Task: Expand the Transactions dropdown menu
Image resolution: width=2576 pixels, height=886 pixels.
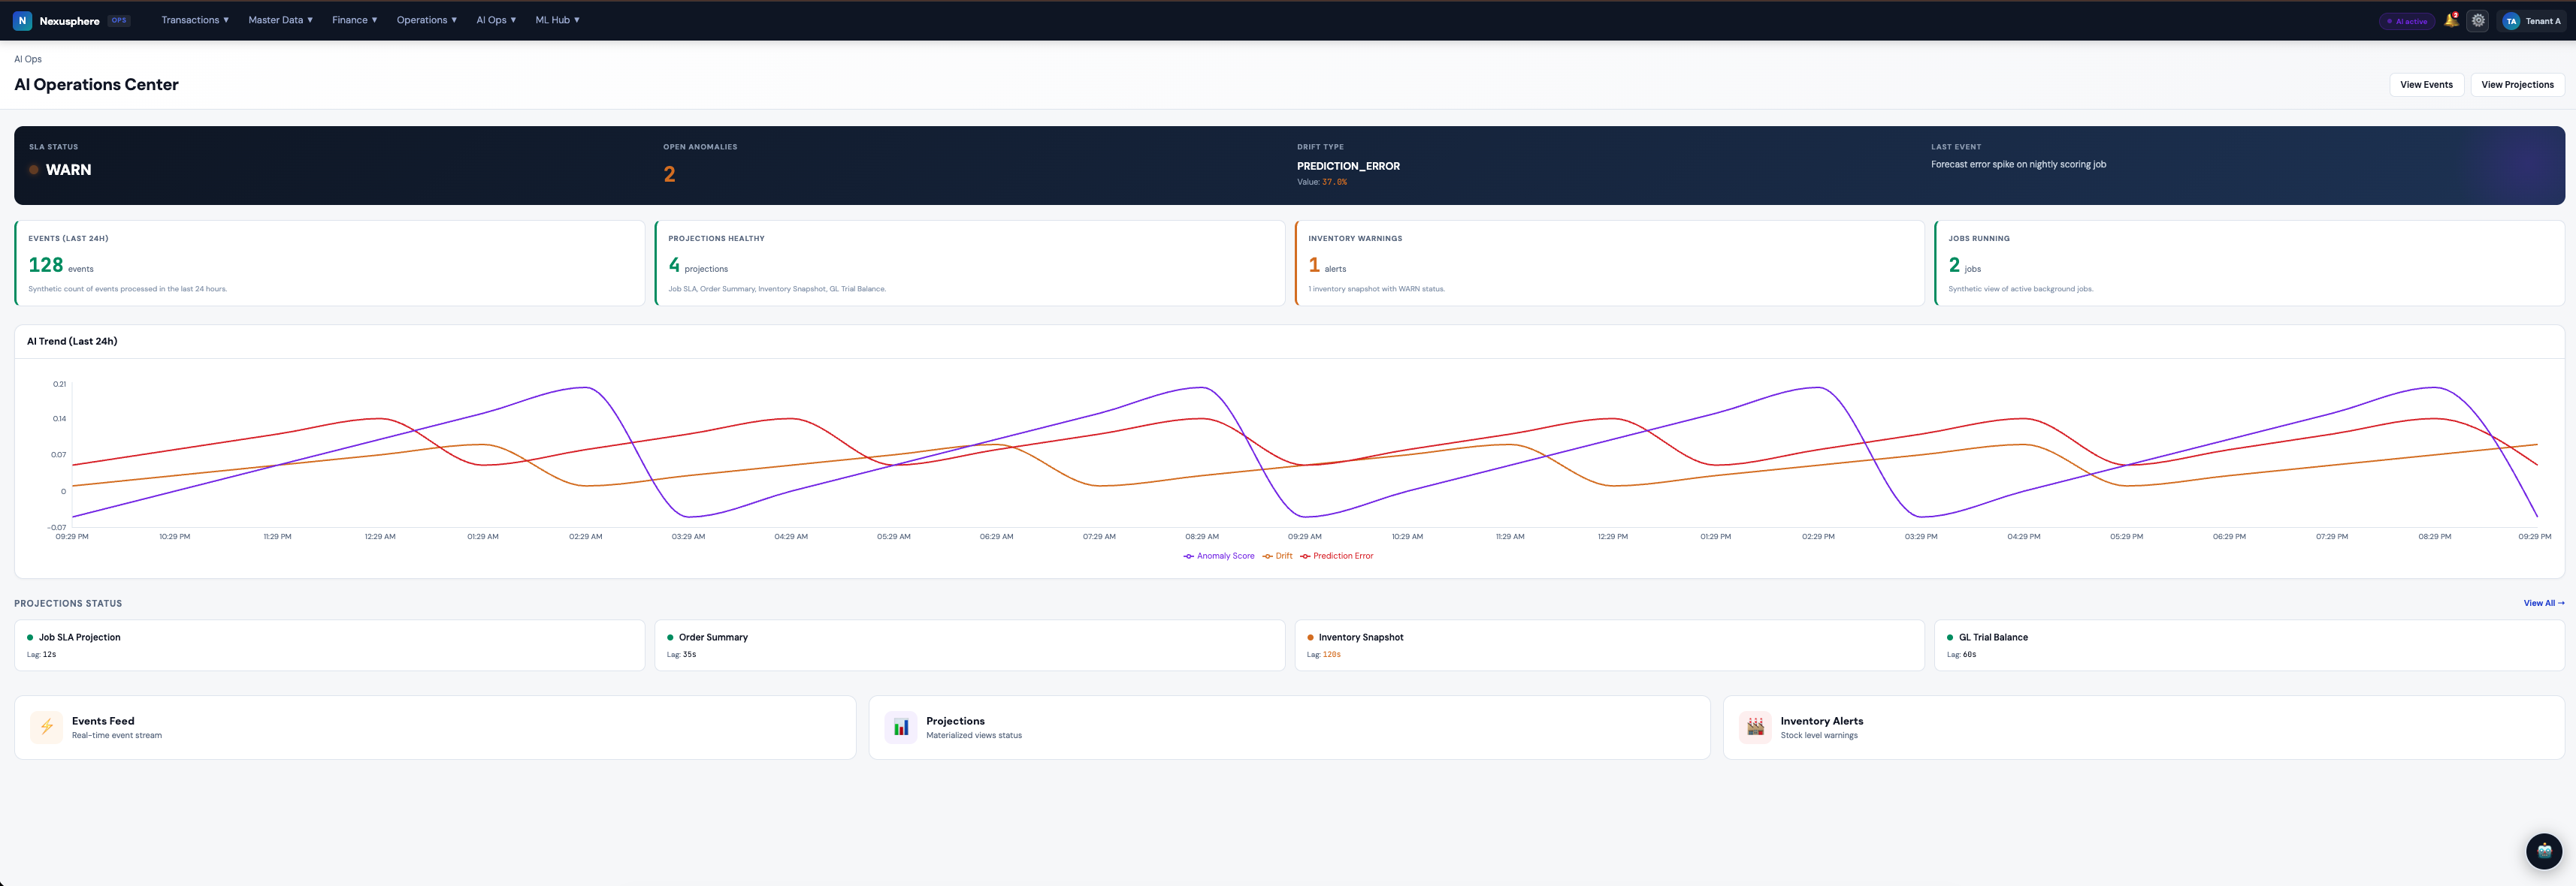Action: (x=195, y=20)
